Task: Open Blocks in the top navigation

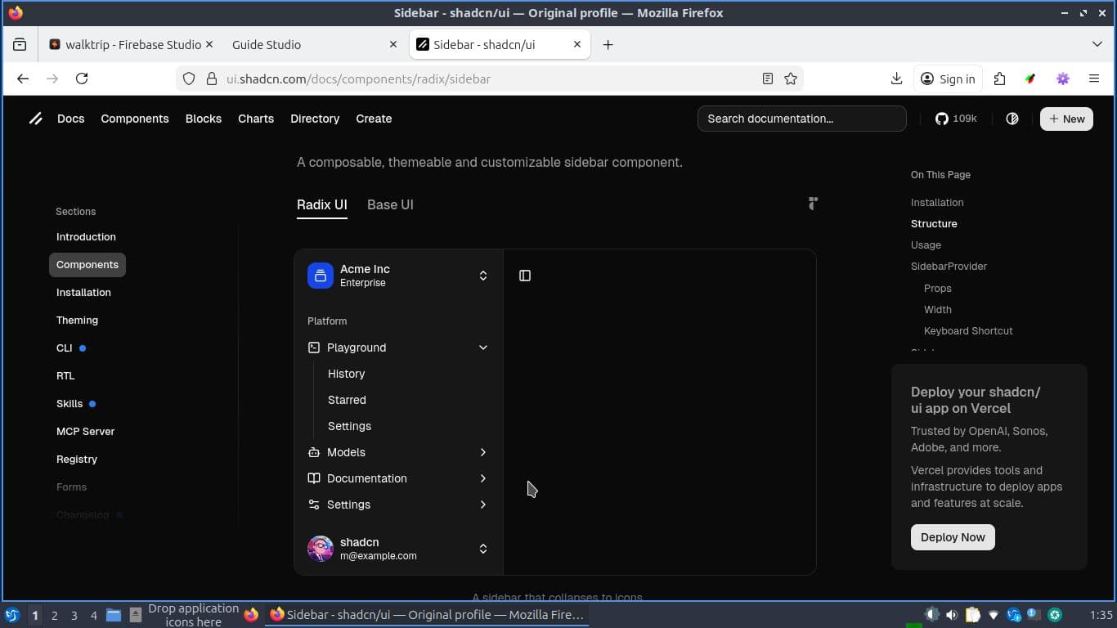Action: 204,119
